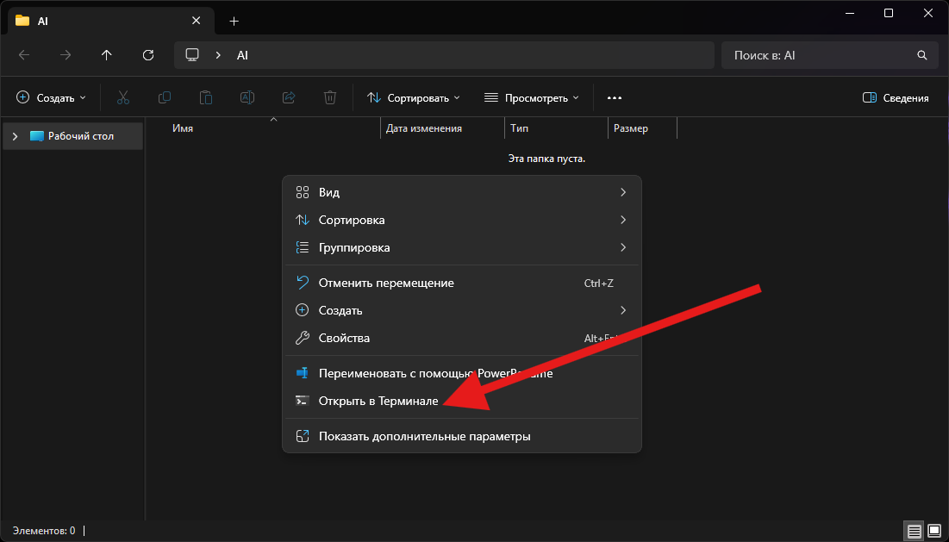Viewport: 949px width, 542px height.
Task: Close the AI tab
Action: pos(197,21)
